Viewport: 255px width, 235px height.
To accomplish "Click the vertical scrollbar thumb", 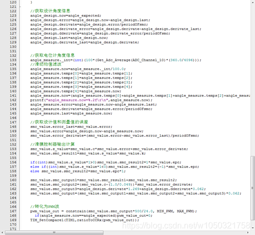I will tap(252, 188).
